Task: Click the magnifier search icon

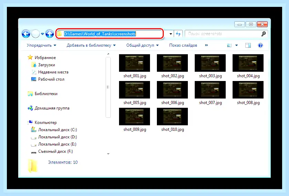Action: [264, 34]
